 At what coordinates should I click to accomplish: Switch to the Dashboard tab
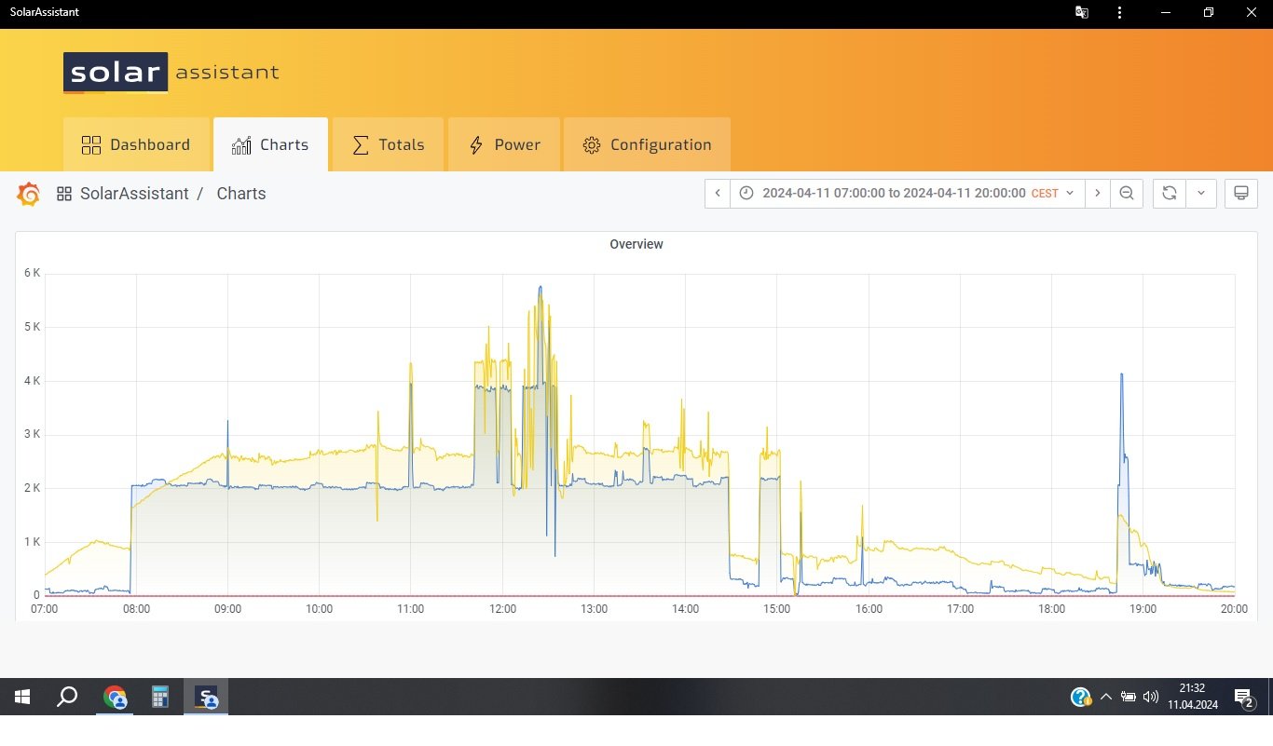coord(136,145)
